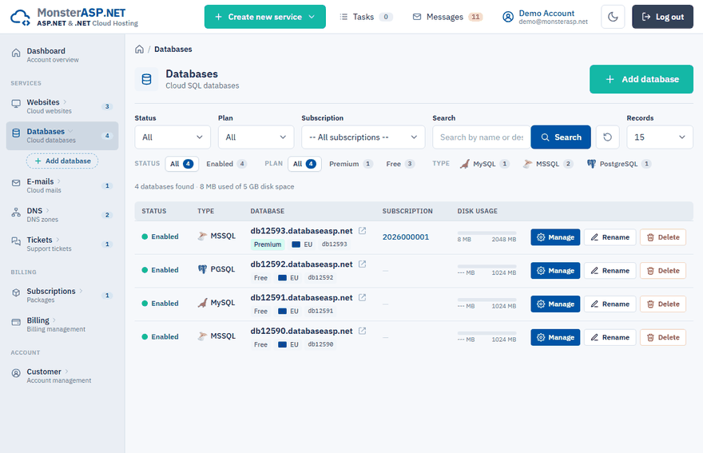Filter by Free plan

(x=400, y=164)
